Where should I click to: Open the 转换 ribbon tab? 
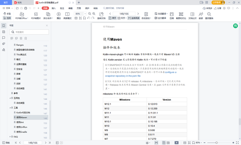(x=96, y=8)
